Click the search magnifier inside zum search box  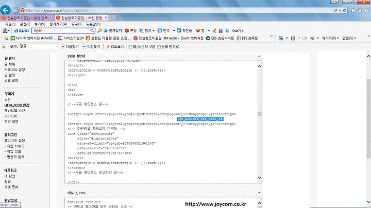point(92,30)
